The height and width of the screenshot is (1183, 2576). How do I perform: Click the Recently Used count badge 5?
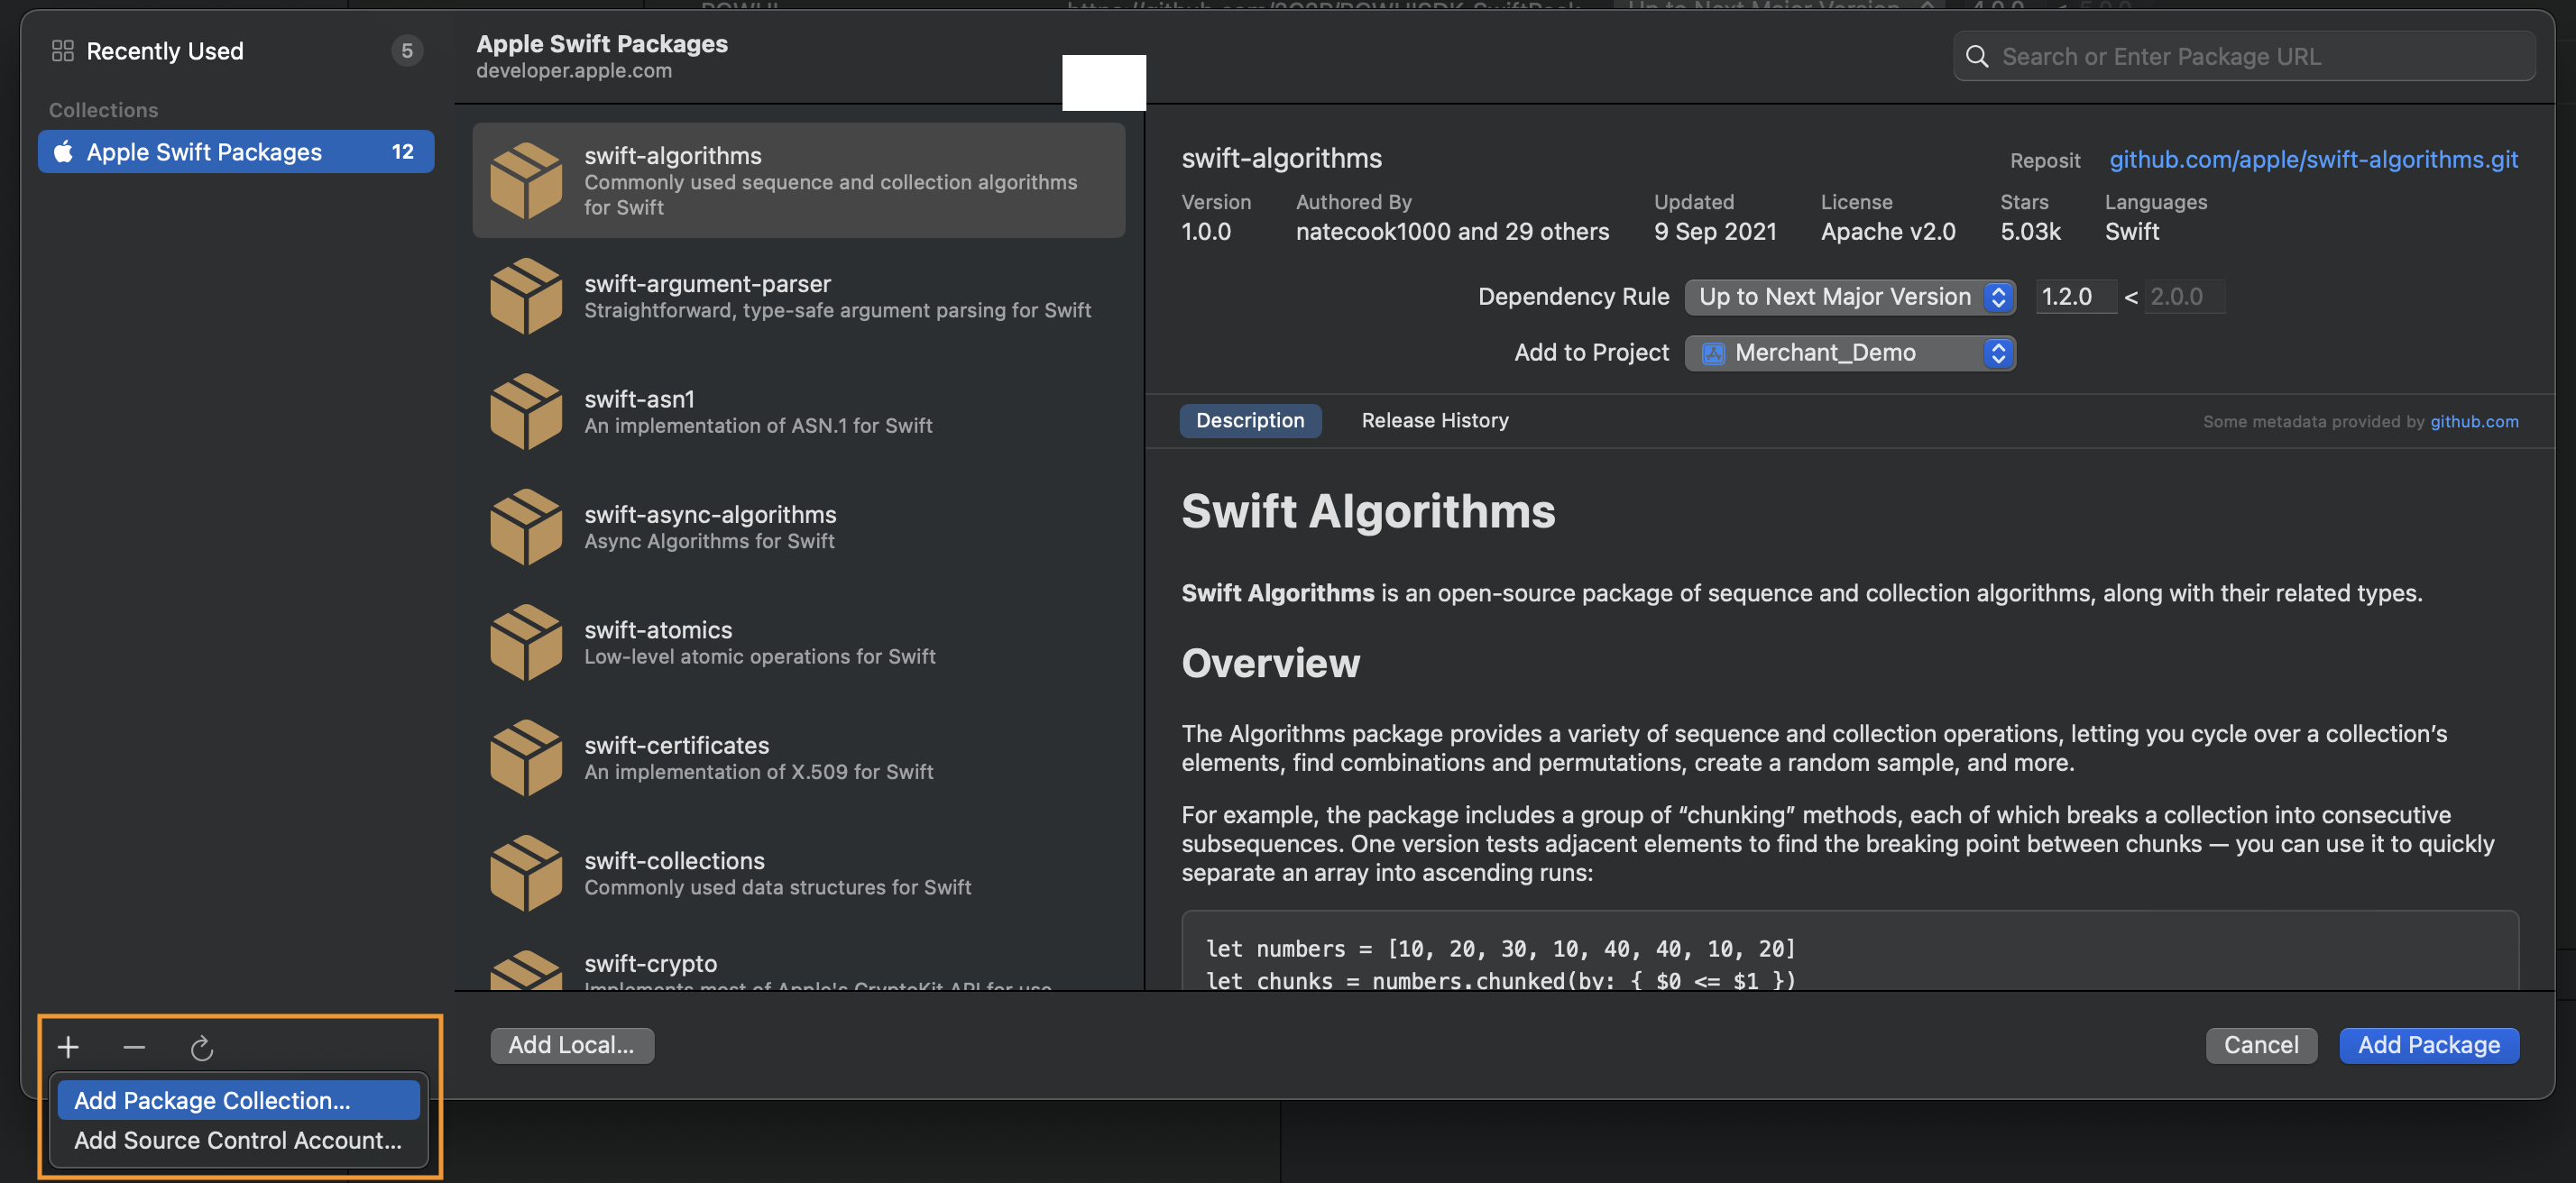[407, 51]
